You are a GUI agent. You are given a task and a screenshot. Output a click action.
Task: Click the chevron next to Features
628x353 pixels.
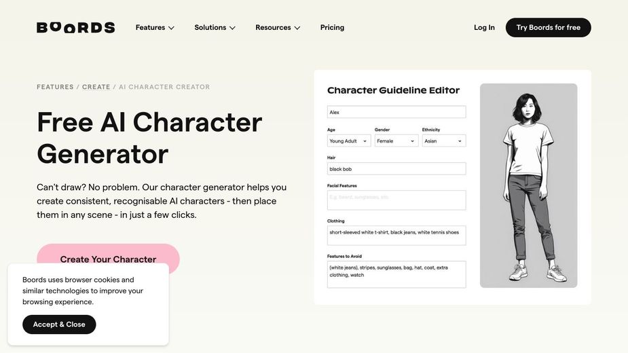coord(171,28)
